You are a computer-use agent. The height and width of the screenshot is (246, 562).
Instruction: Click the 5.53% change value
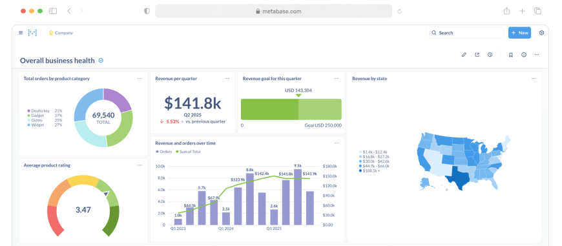[172, 121]
